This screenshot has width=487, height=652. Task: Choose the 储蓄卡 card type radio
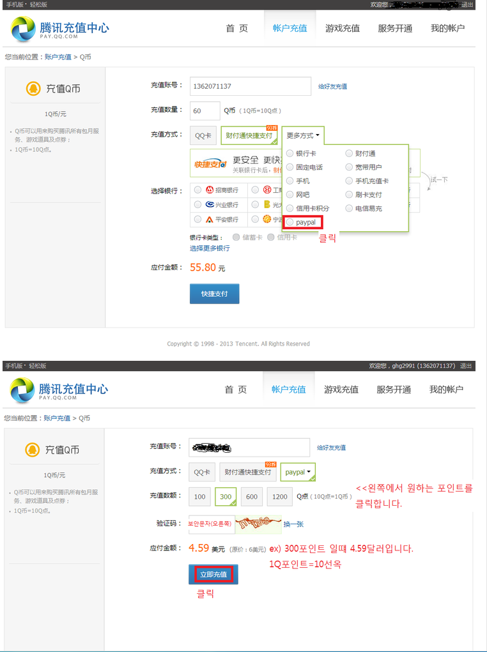coord(236,238)
